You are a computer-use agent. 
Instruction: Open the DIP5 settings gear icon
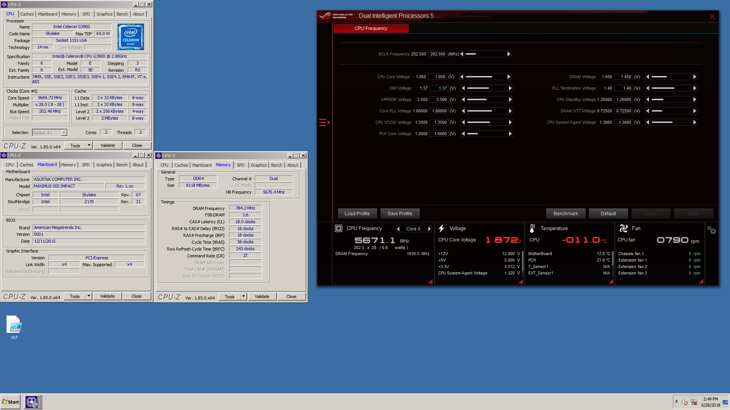tap(711, 230)
